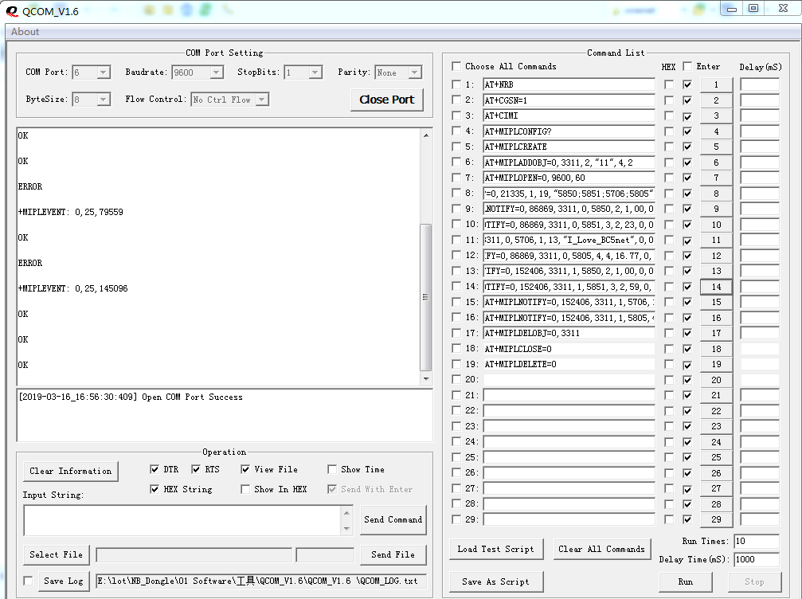
Task: Check Choose All Commands checkbox
Action: tap(456, 66)
